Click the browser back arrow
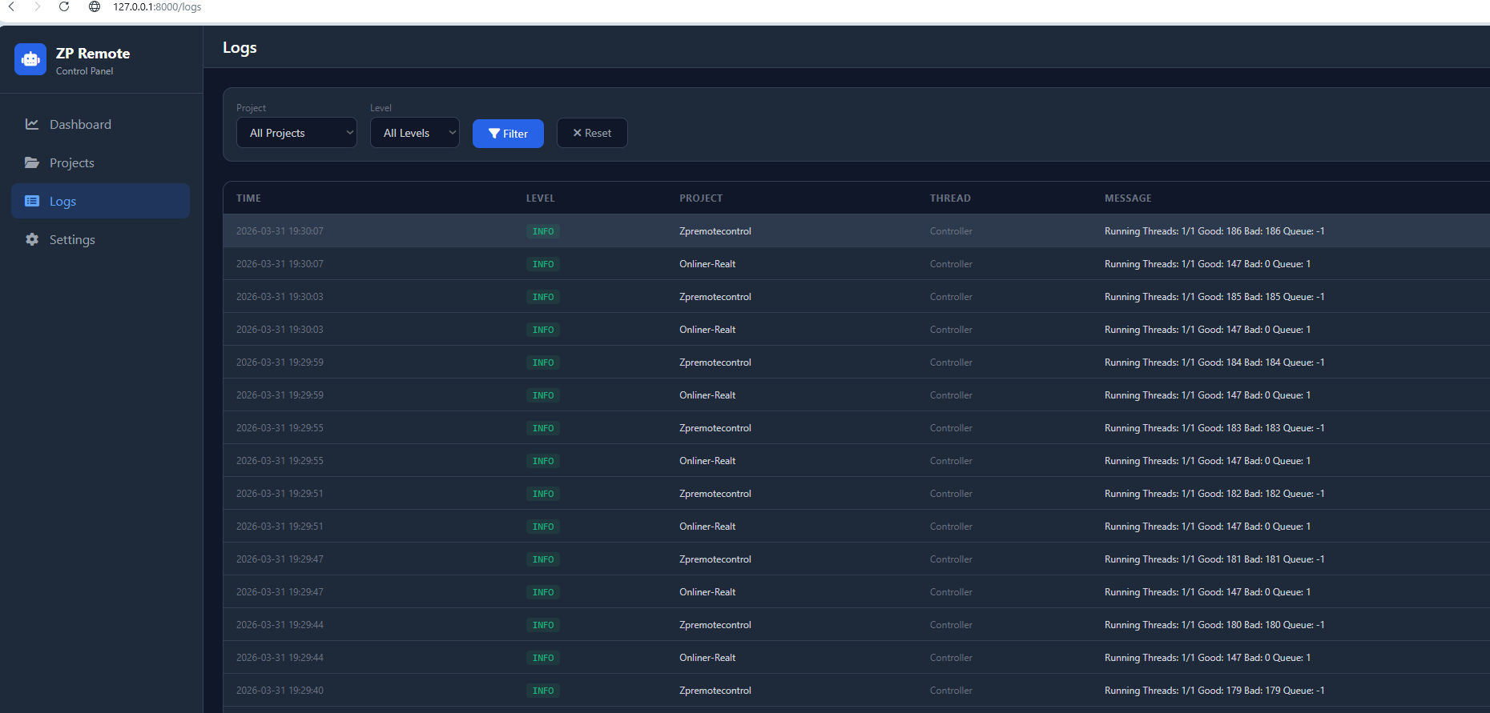Image resolution: width=1490 pixels, height=713 pixels. (x=12, y=6)
